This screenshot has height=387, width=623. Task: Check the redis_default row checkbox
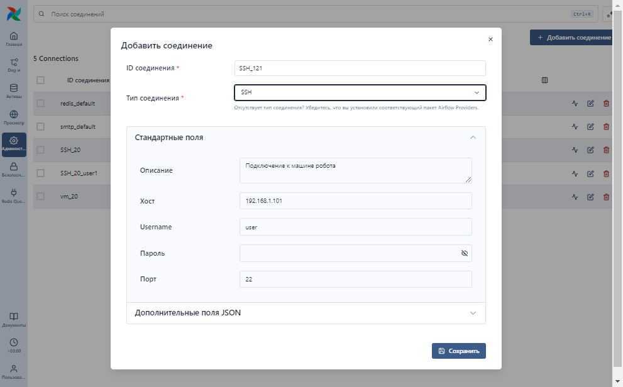(40, 103)
